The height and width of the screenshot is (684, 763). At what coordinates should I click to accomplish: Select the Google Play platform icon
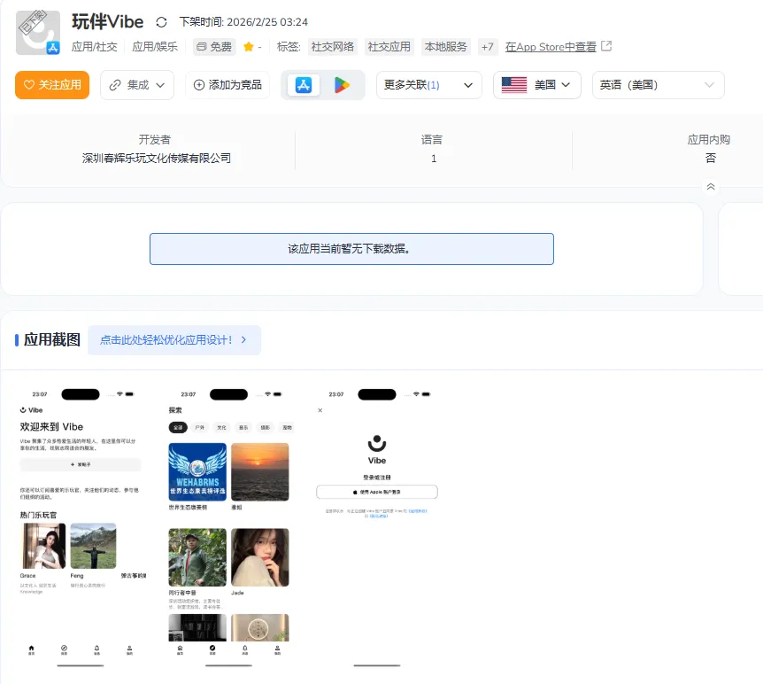[x=342, y=85]
